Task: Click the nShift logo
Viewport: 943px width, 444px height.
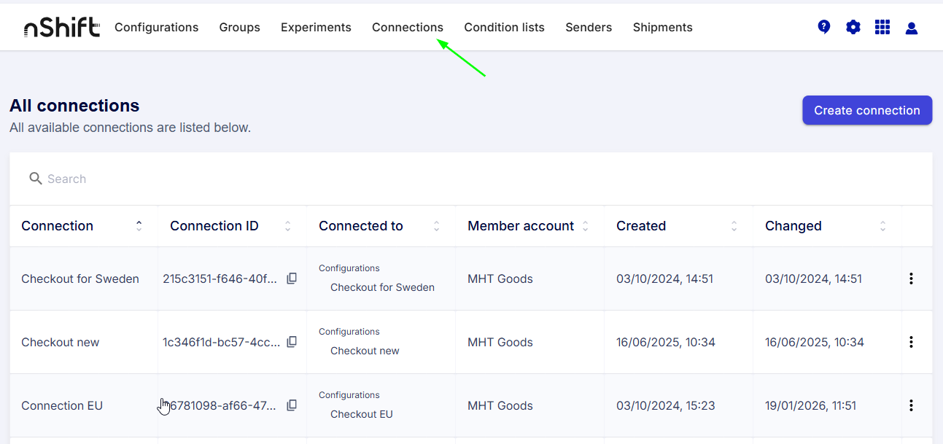Action: (62, 28)
